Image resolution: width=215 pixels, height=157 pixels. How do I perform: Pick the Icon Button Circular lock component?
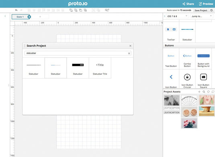click(187, 79)
